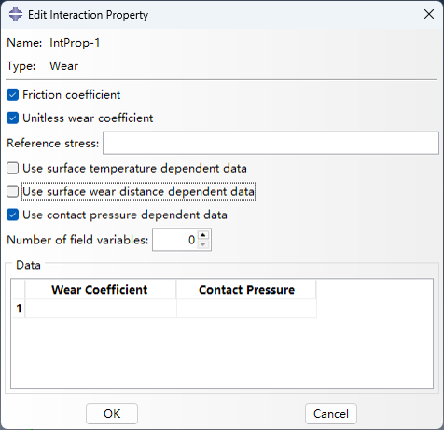The width and height of the screenshot is (444, 430).
Task: Click empty area of the Data table
Action: coord(222,353)
